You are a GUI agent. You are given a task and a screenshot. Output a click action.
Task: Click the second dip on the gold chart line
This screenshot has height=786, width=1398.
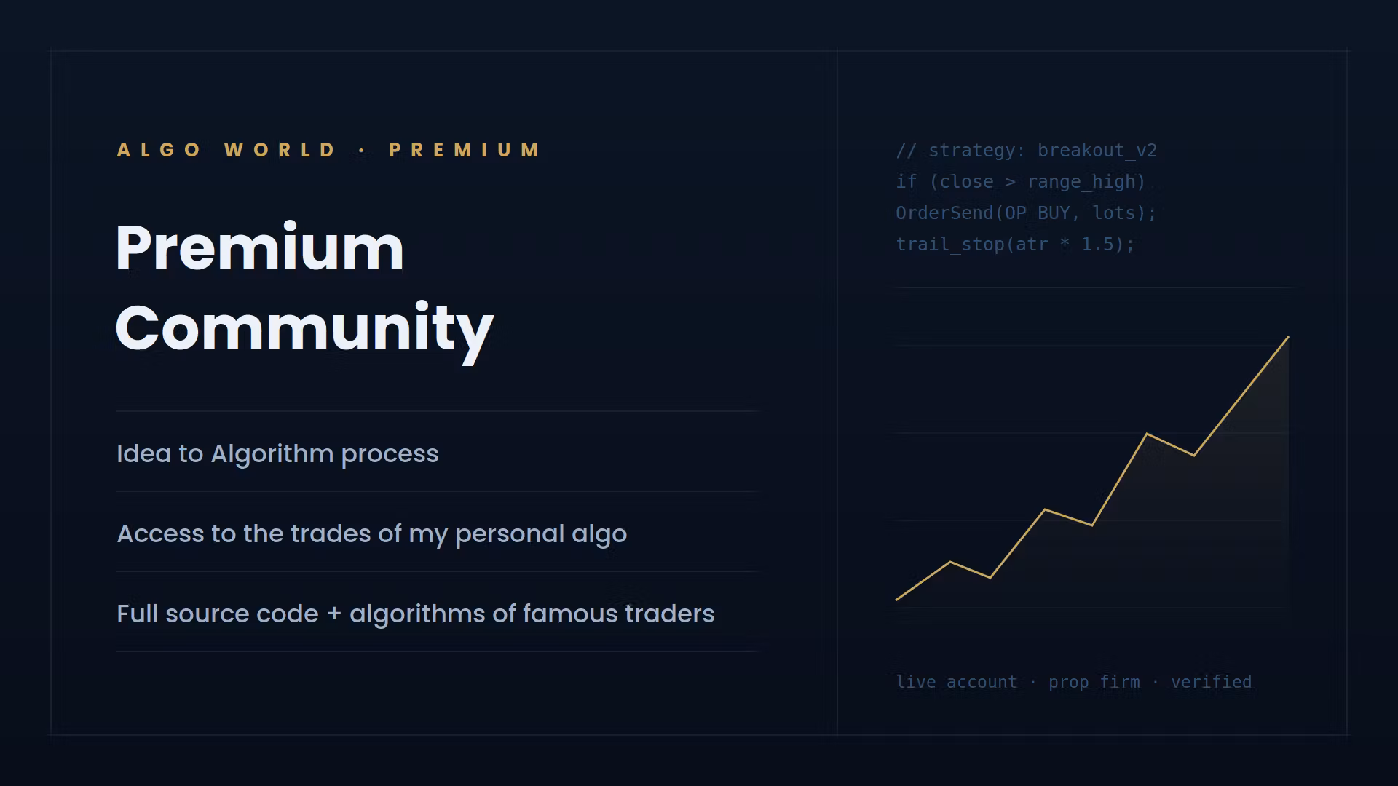pyautogui.click(x=1091, y=525)
